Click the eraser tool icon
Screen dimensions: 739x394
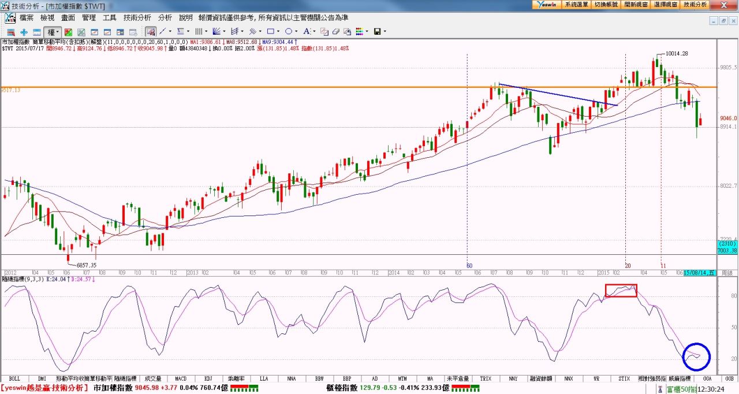tap(336, 31)
